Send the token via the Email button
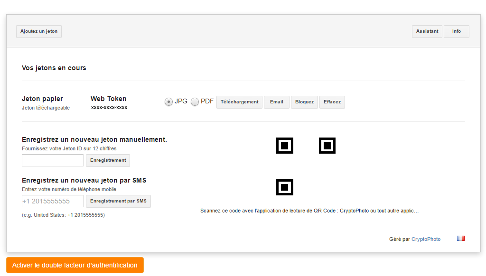The height and width of the screenshot is (276, 486). coord(276,101)
